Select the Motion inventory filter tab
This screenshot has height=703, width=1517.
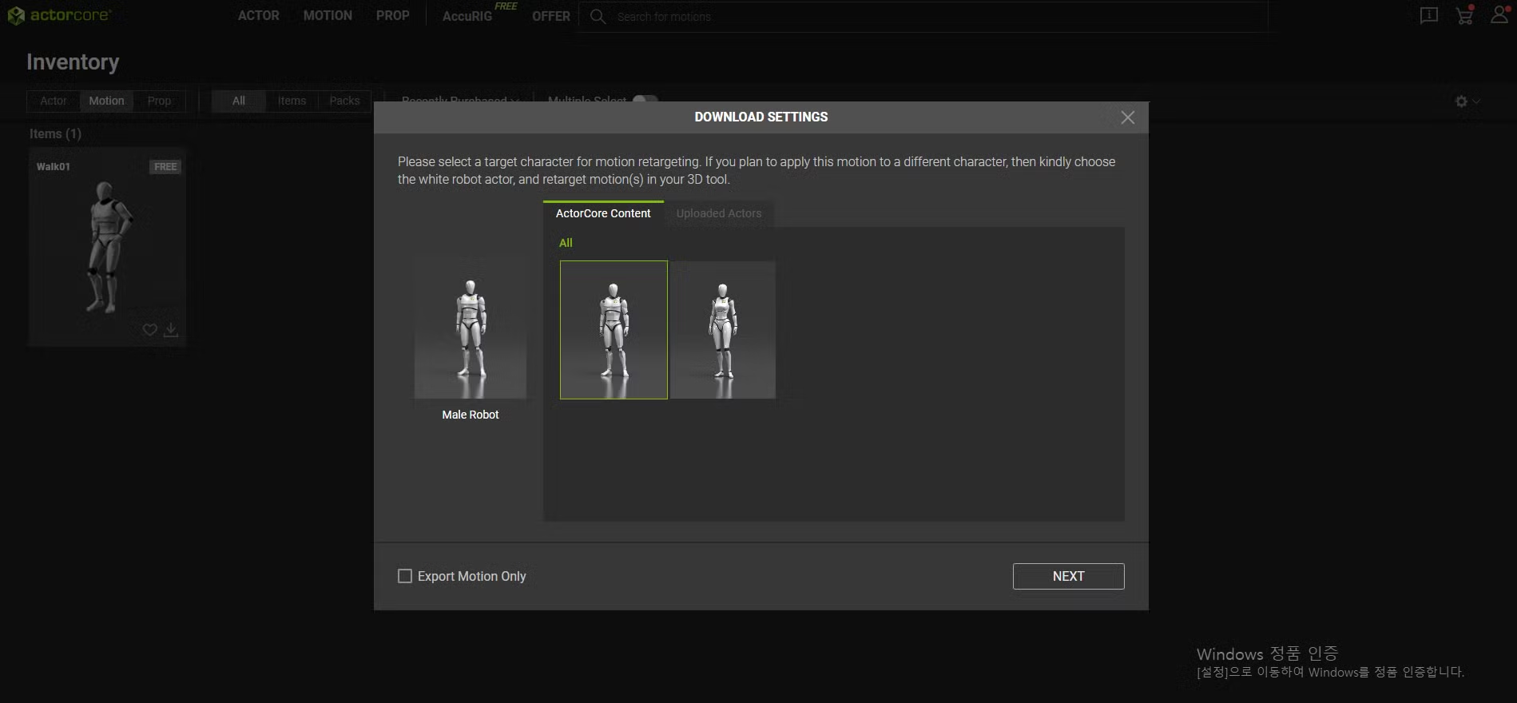pos(106,101)
